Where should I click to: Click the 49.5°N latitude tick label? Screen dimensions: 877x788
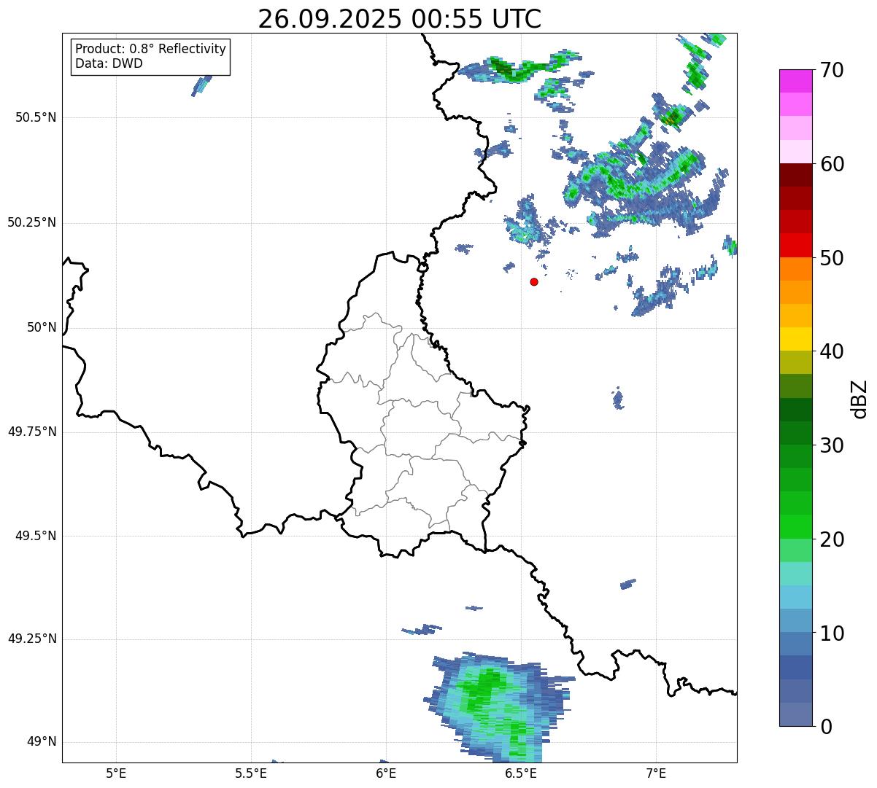click(x=36, y=536)
